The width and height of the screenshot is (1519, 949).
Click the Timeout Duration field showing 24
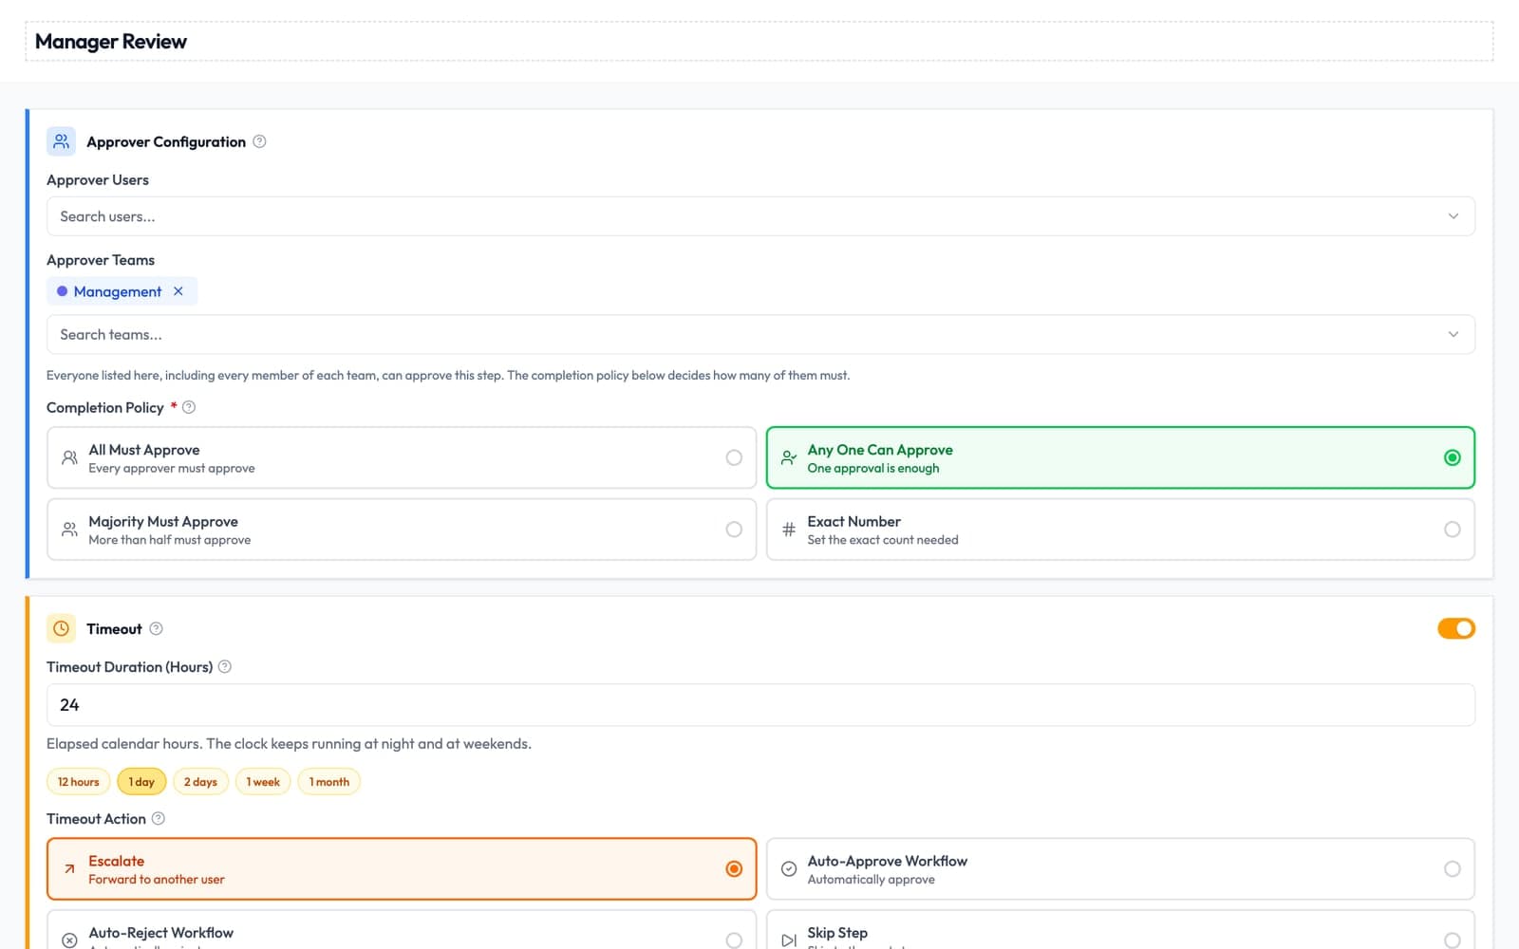760,705
